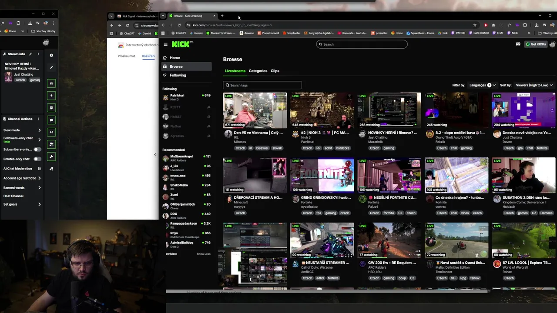Click TWITCH bookmark in bookmarks bar
557x313 pixels.
pyautogui.click(x=458, y=33)
